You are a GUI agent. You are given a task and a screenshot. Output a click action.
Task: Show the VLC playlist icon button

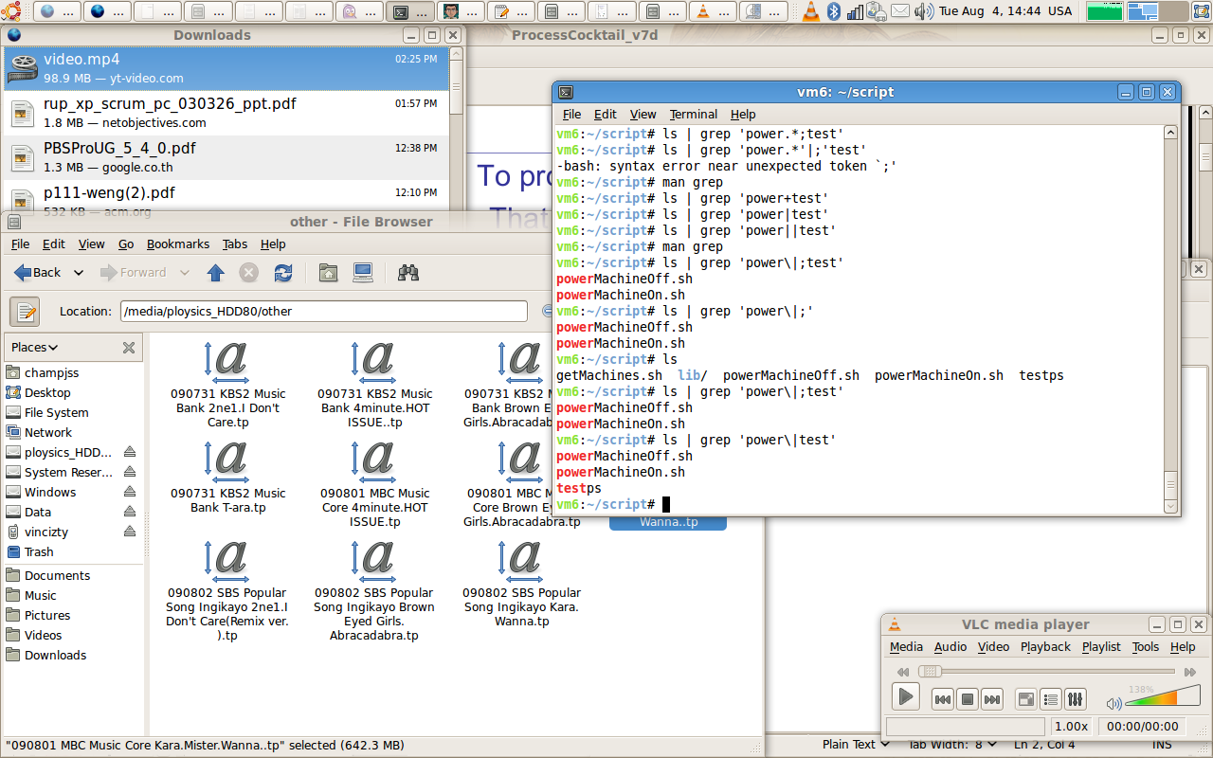tap(1050, 700)
